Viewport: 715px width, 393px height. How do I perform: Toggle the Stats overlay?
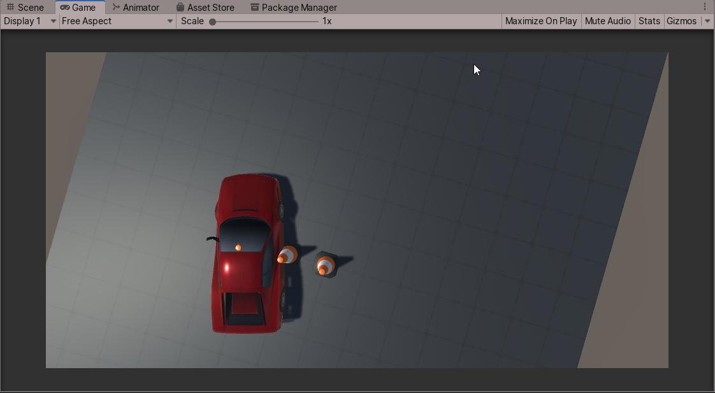click(649, 21)
